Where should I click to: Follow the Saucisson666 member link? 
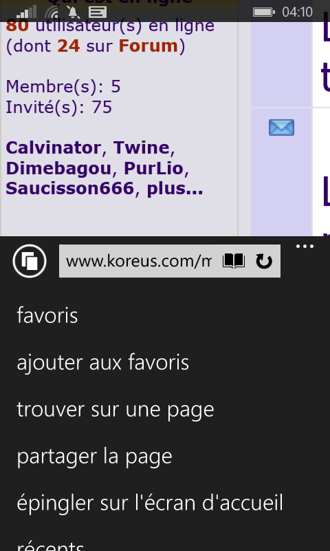70,189
